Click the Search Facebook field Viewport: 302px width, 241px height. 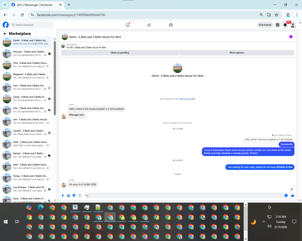pyautogui.click(x=32, y=25)
